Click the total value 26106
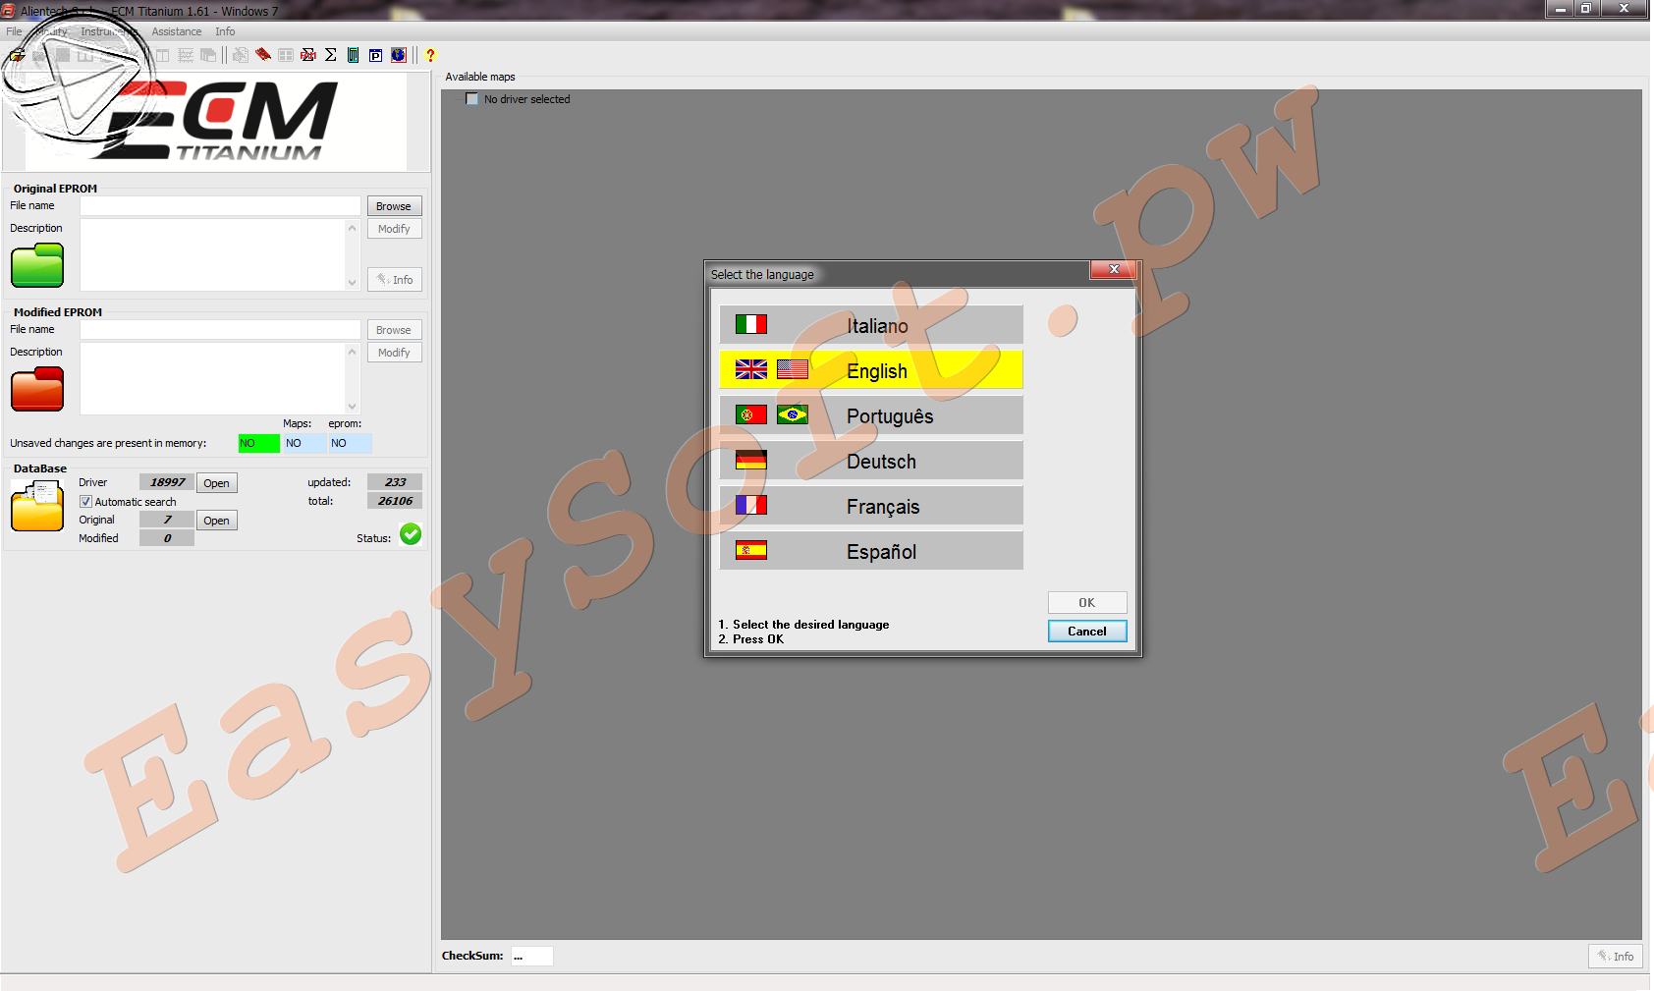The width and height of the screenshot is (1654, 991). pos(395,501)
